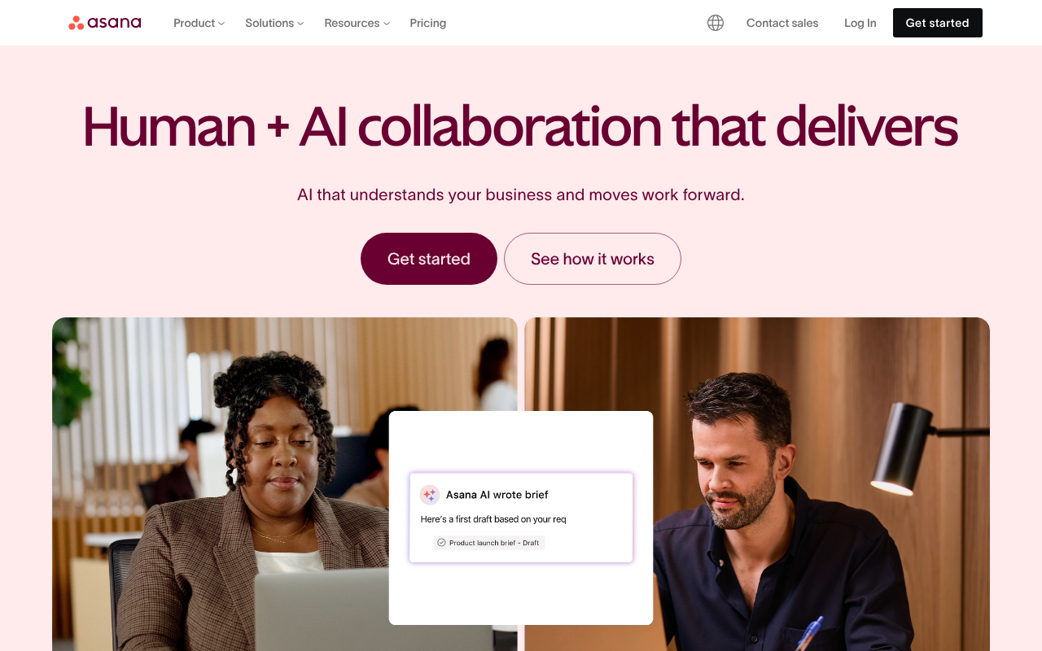Go to Log In

coord(860,23)
